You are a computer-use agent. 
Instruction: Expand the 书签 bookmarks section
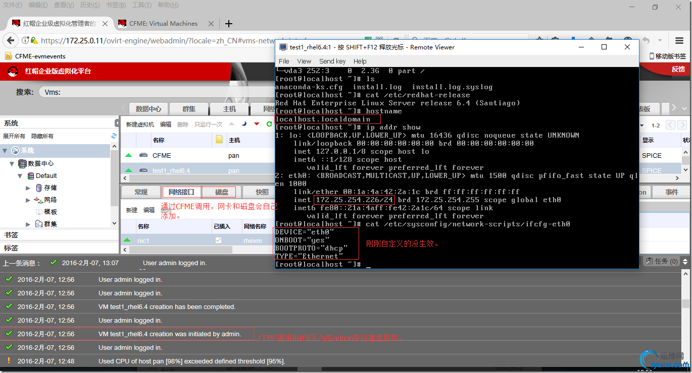[x=59, y=235]
